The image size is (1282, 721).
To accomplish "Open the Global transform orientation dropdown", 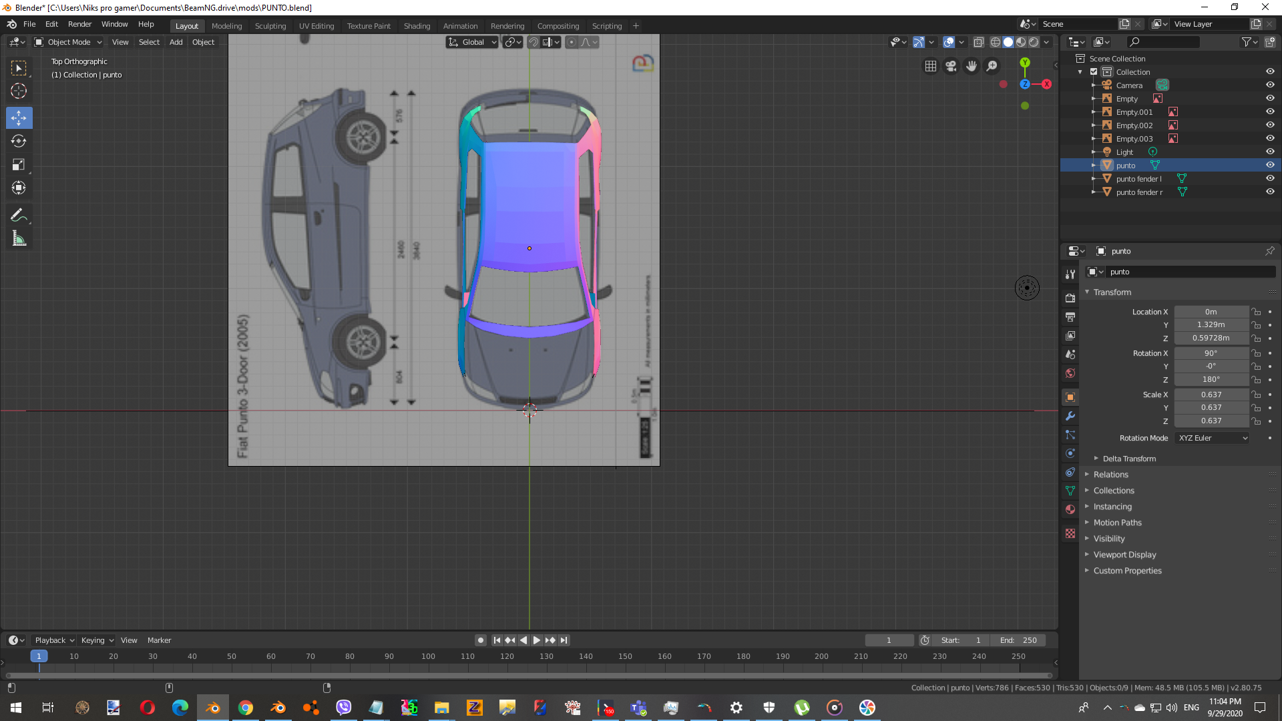I will (472, 42).
